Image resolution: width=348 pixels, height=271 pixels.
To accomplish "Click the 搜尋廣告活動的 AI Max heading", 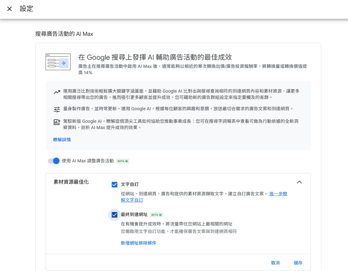I will coord(64,34).
